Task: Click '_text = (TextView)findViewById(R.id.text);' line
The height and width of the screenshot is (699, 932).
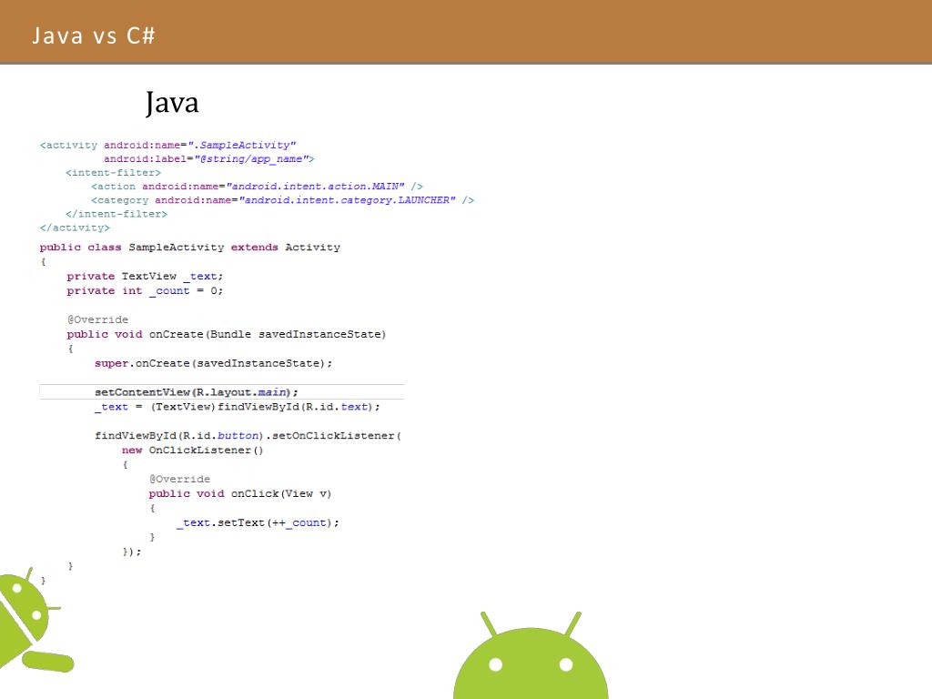Action: click(x=238, y=407)
